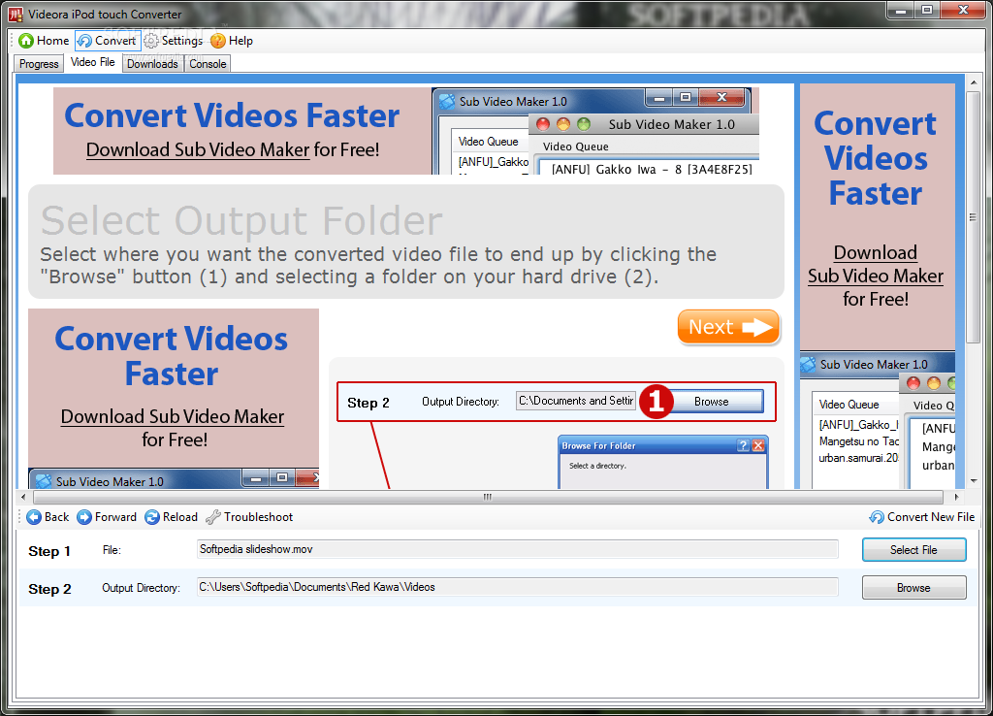Click the Videora app icon in title bar
The image size is (993, 716).
point(16,14)
